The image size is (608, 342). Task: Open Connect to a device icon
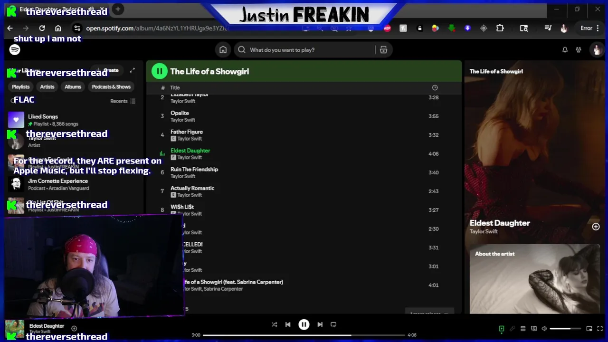533,329
